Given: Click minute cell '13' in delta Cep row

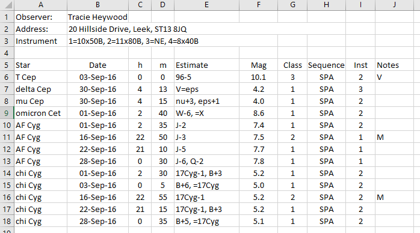Looking at the screenshot, I should [x=163, y=89].
